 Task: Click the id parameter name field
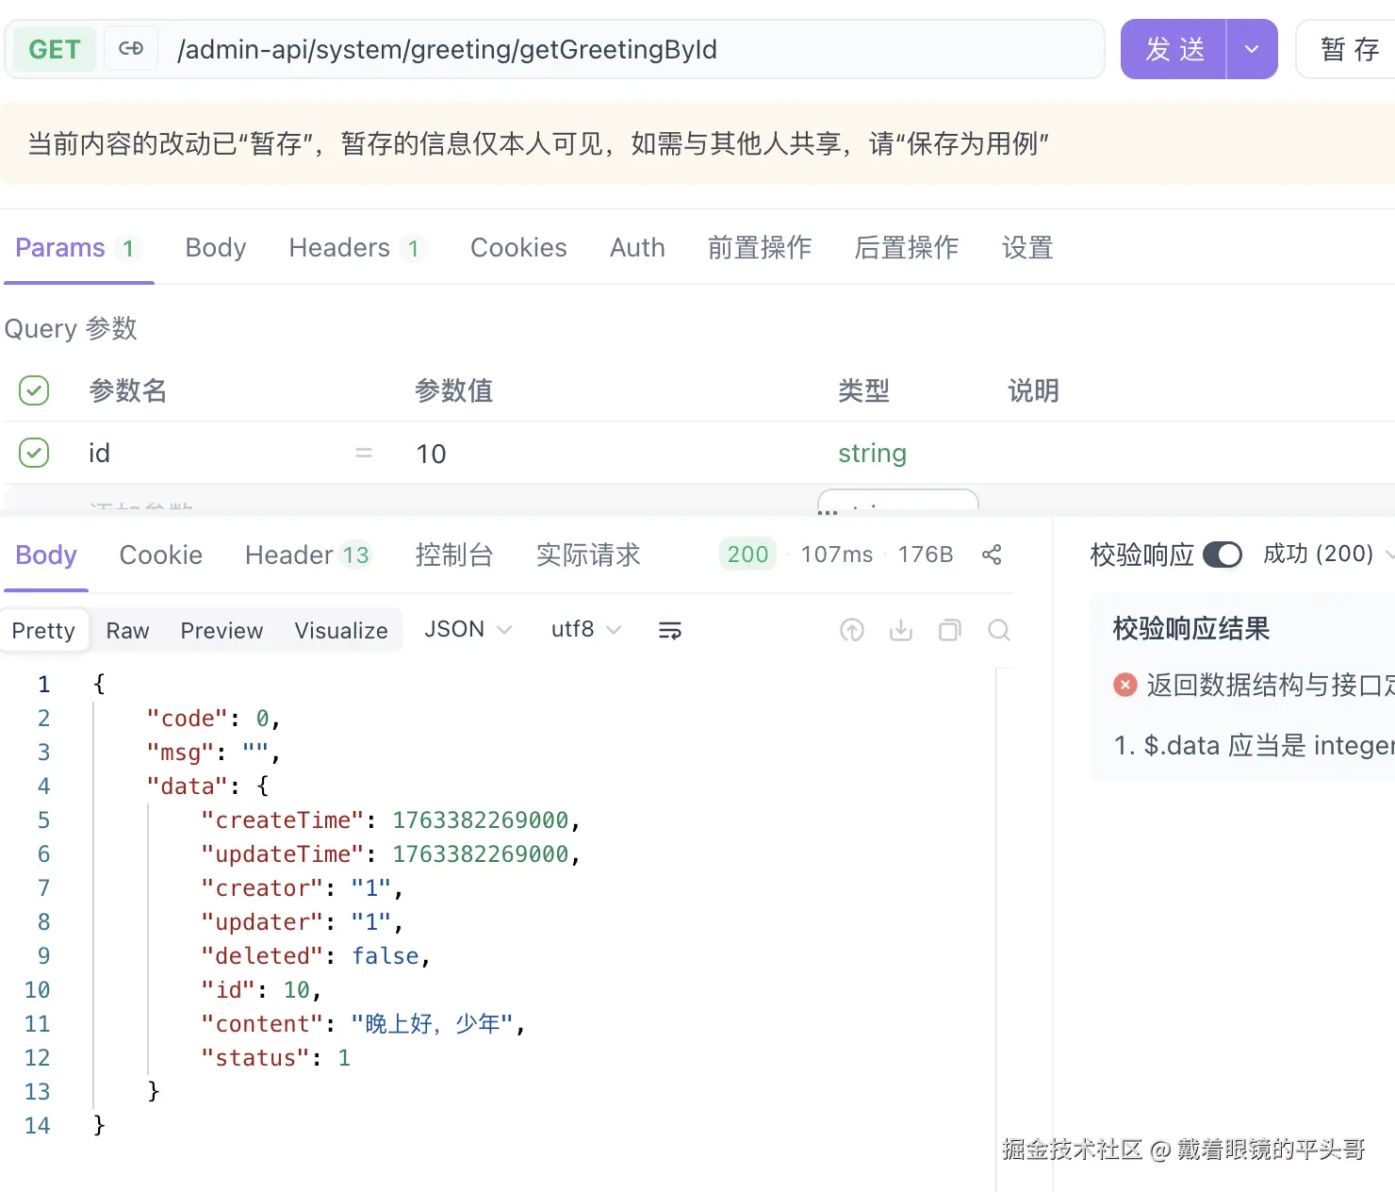click(x=100, y=454)
